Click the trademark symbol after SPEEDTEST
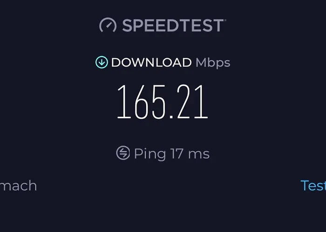Screen dimensions: 326x232 (225, 20)
